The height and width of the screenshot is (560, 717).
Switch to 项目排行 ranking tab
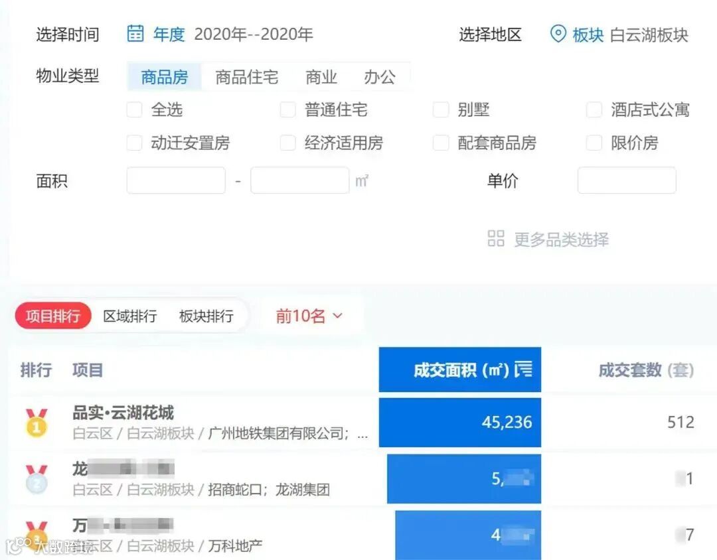coord(53,315)
